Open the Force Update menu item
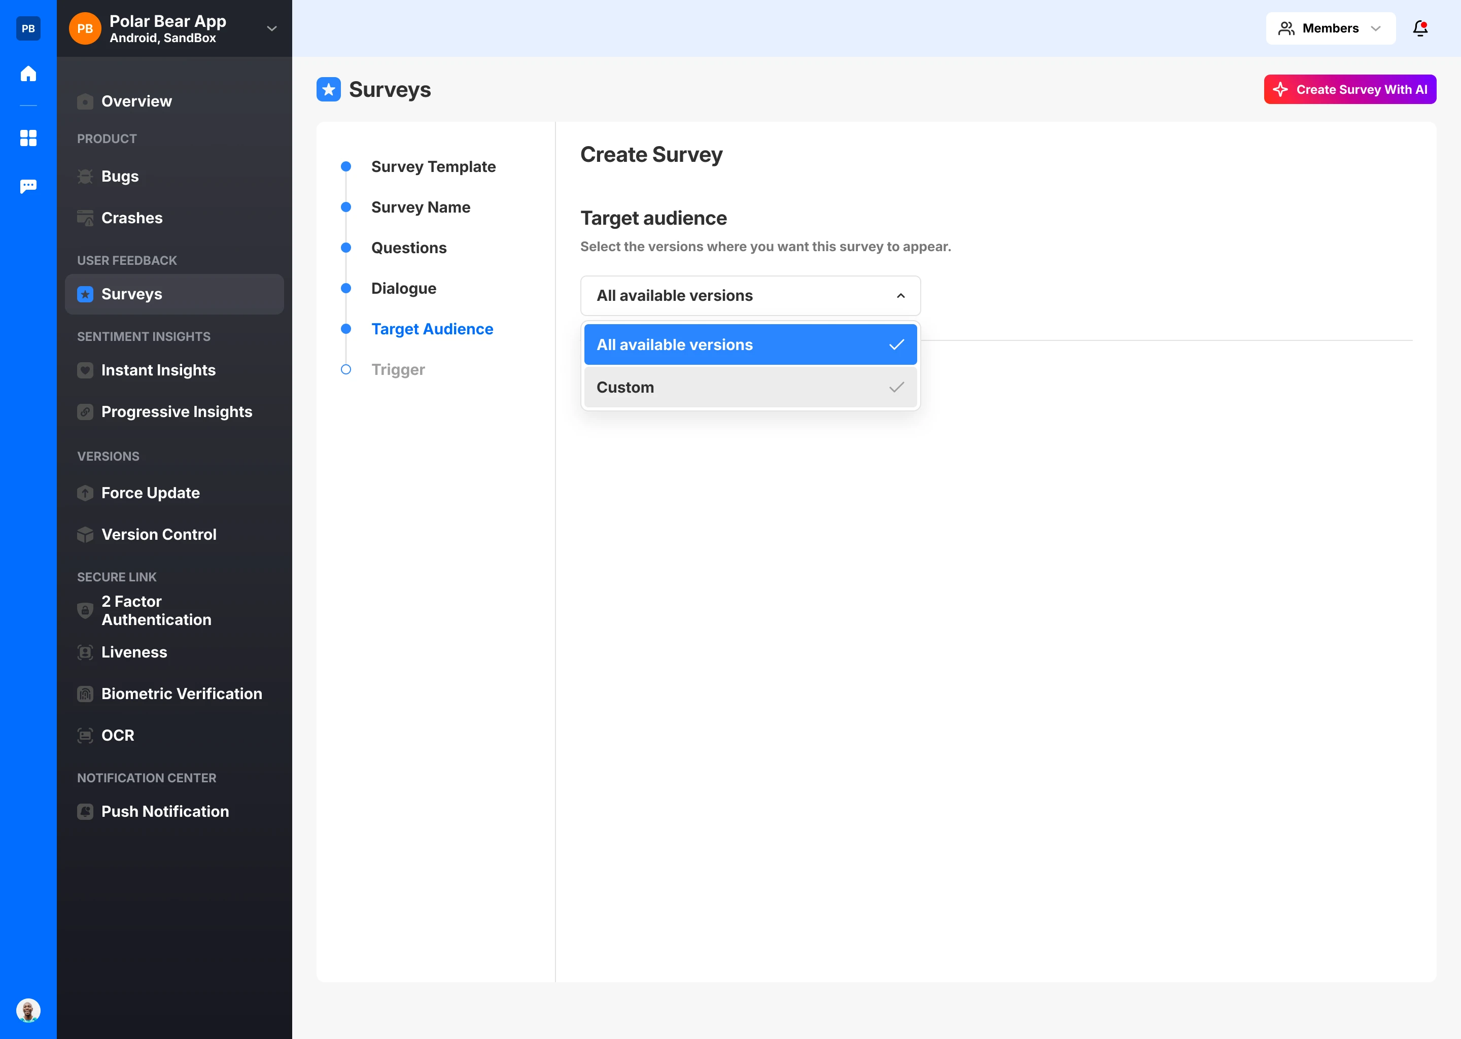This screenshot has width=1461, height=1039. (150, 493)
